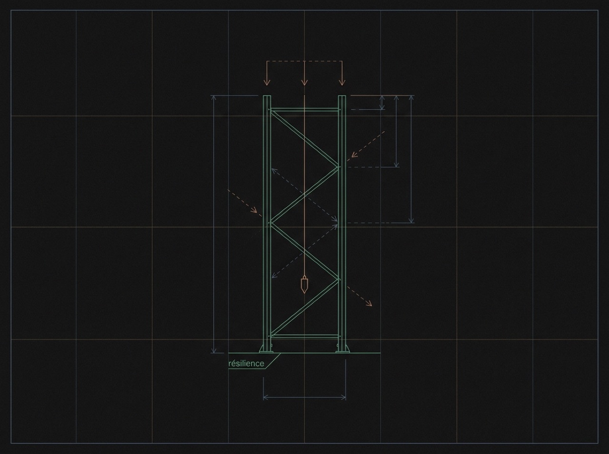Viewport: 609px width, 454px height.
Task: Select the left green upright column
Action: (x=267, y=223)
